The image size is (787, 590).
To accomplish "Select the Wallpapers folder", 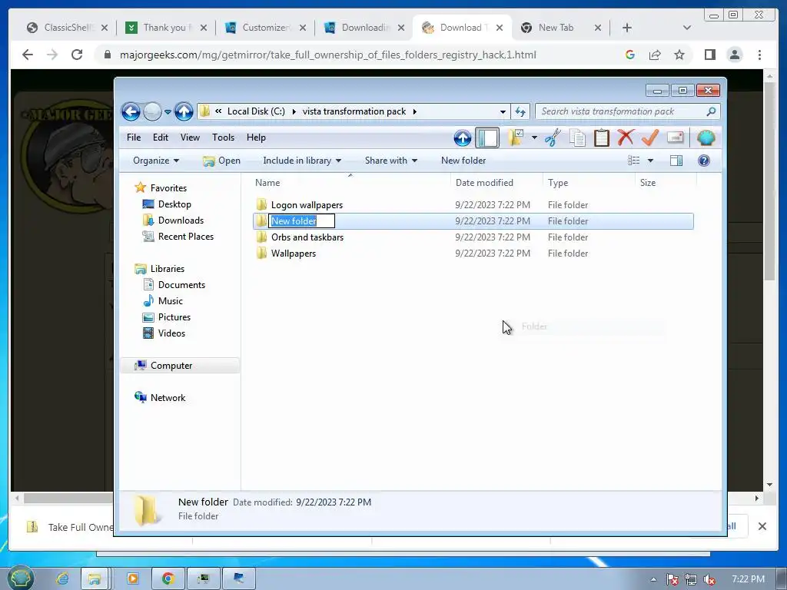I will point(294,254).
